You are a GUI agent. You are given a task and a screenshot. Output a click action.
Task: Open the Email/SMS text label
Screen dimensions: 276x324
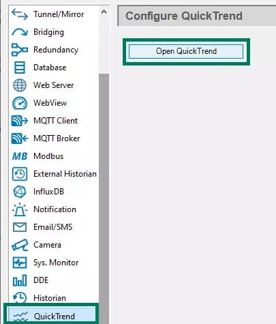click(53, 227)
